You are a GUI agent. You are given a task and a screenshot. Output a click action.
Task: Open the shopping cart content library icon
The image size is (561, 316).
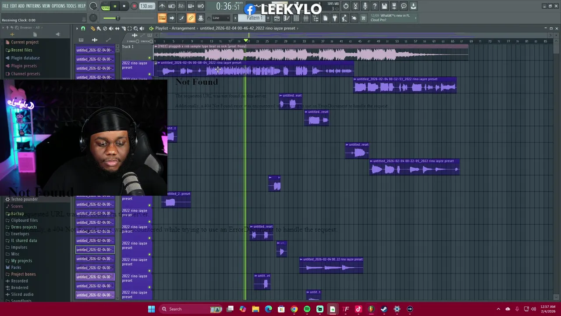[x=363, y=18]
